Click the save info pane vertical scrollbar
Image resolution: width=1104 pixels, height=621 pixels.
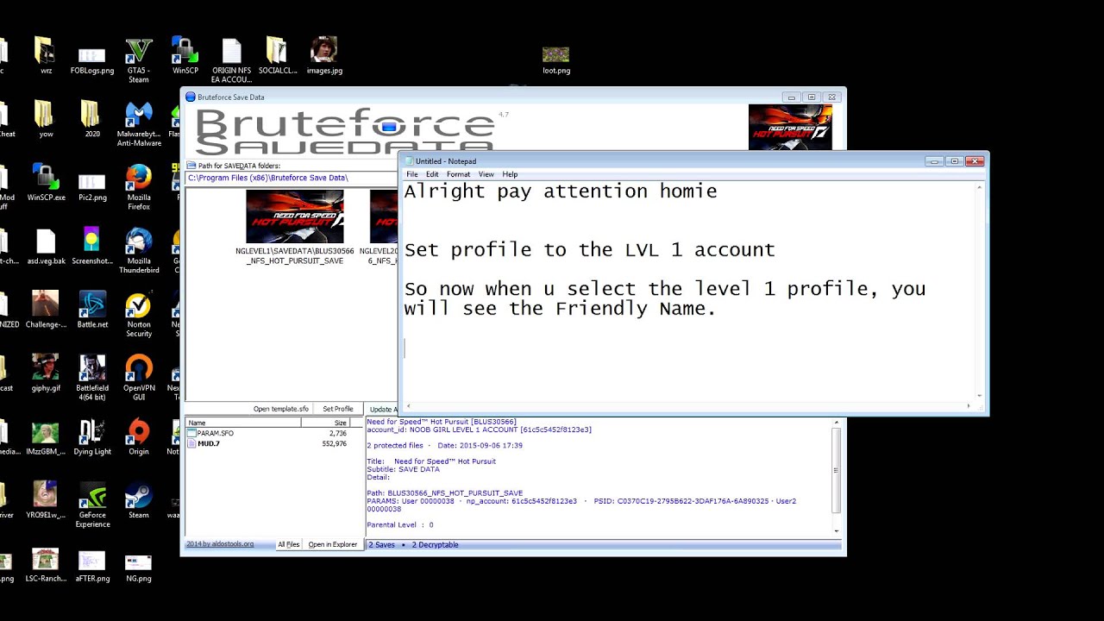(x=836, y=476)
